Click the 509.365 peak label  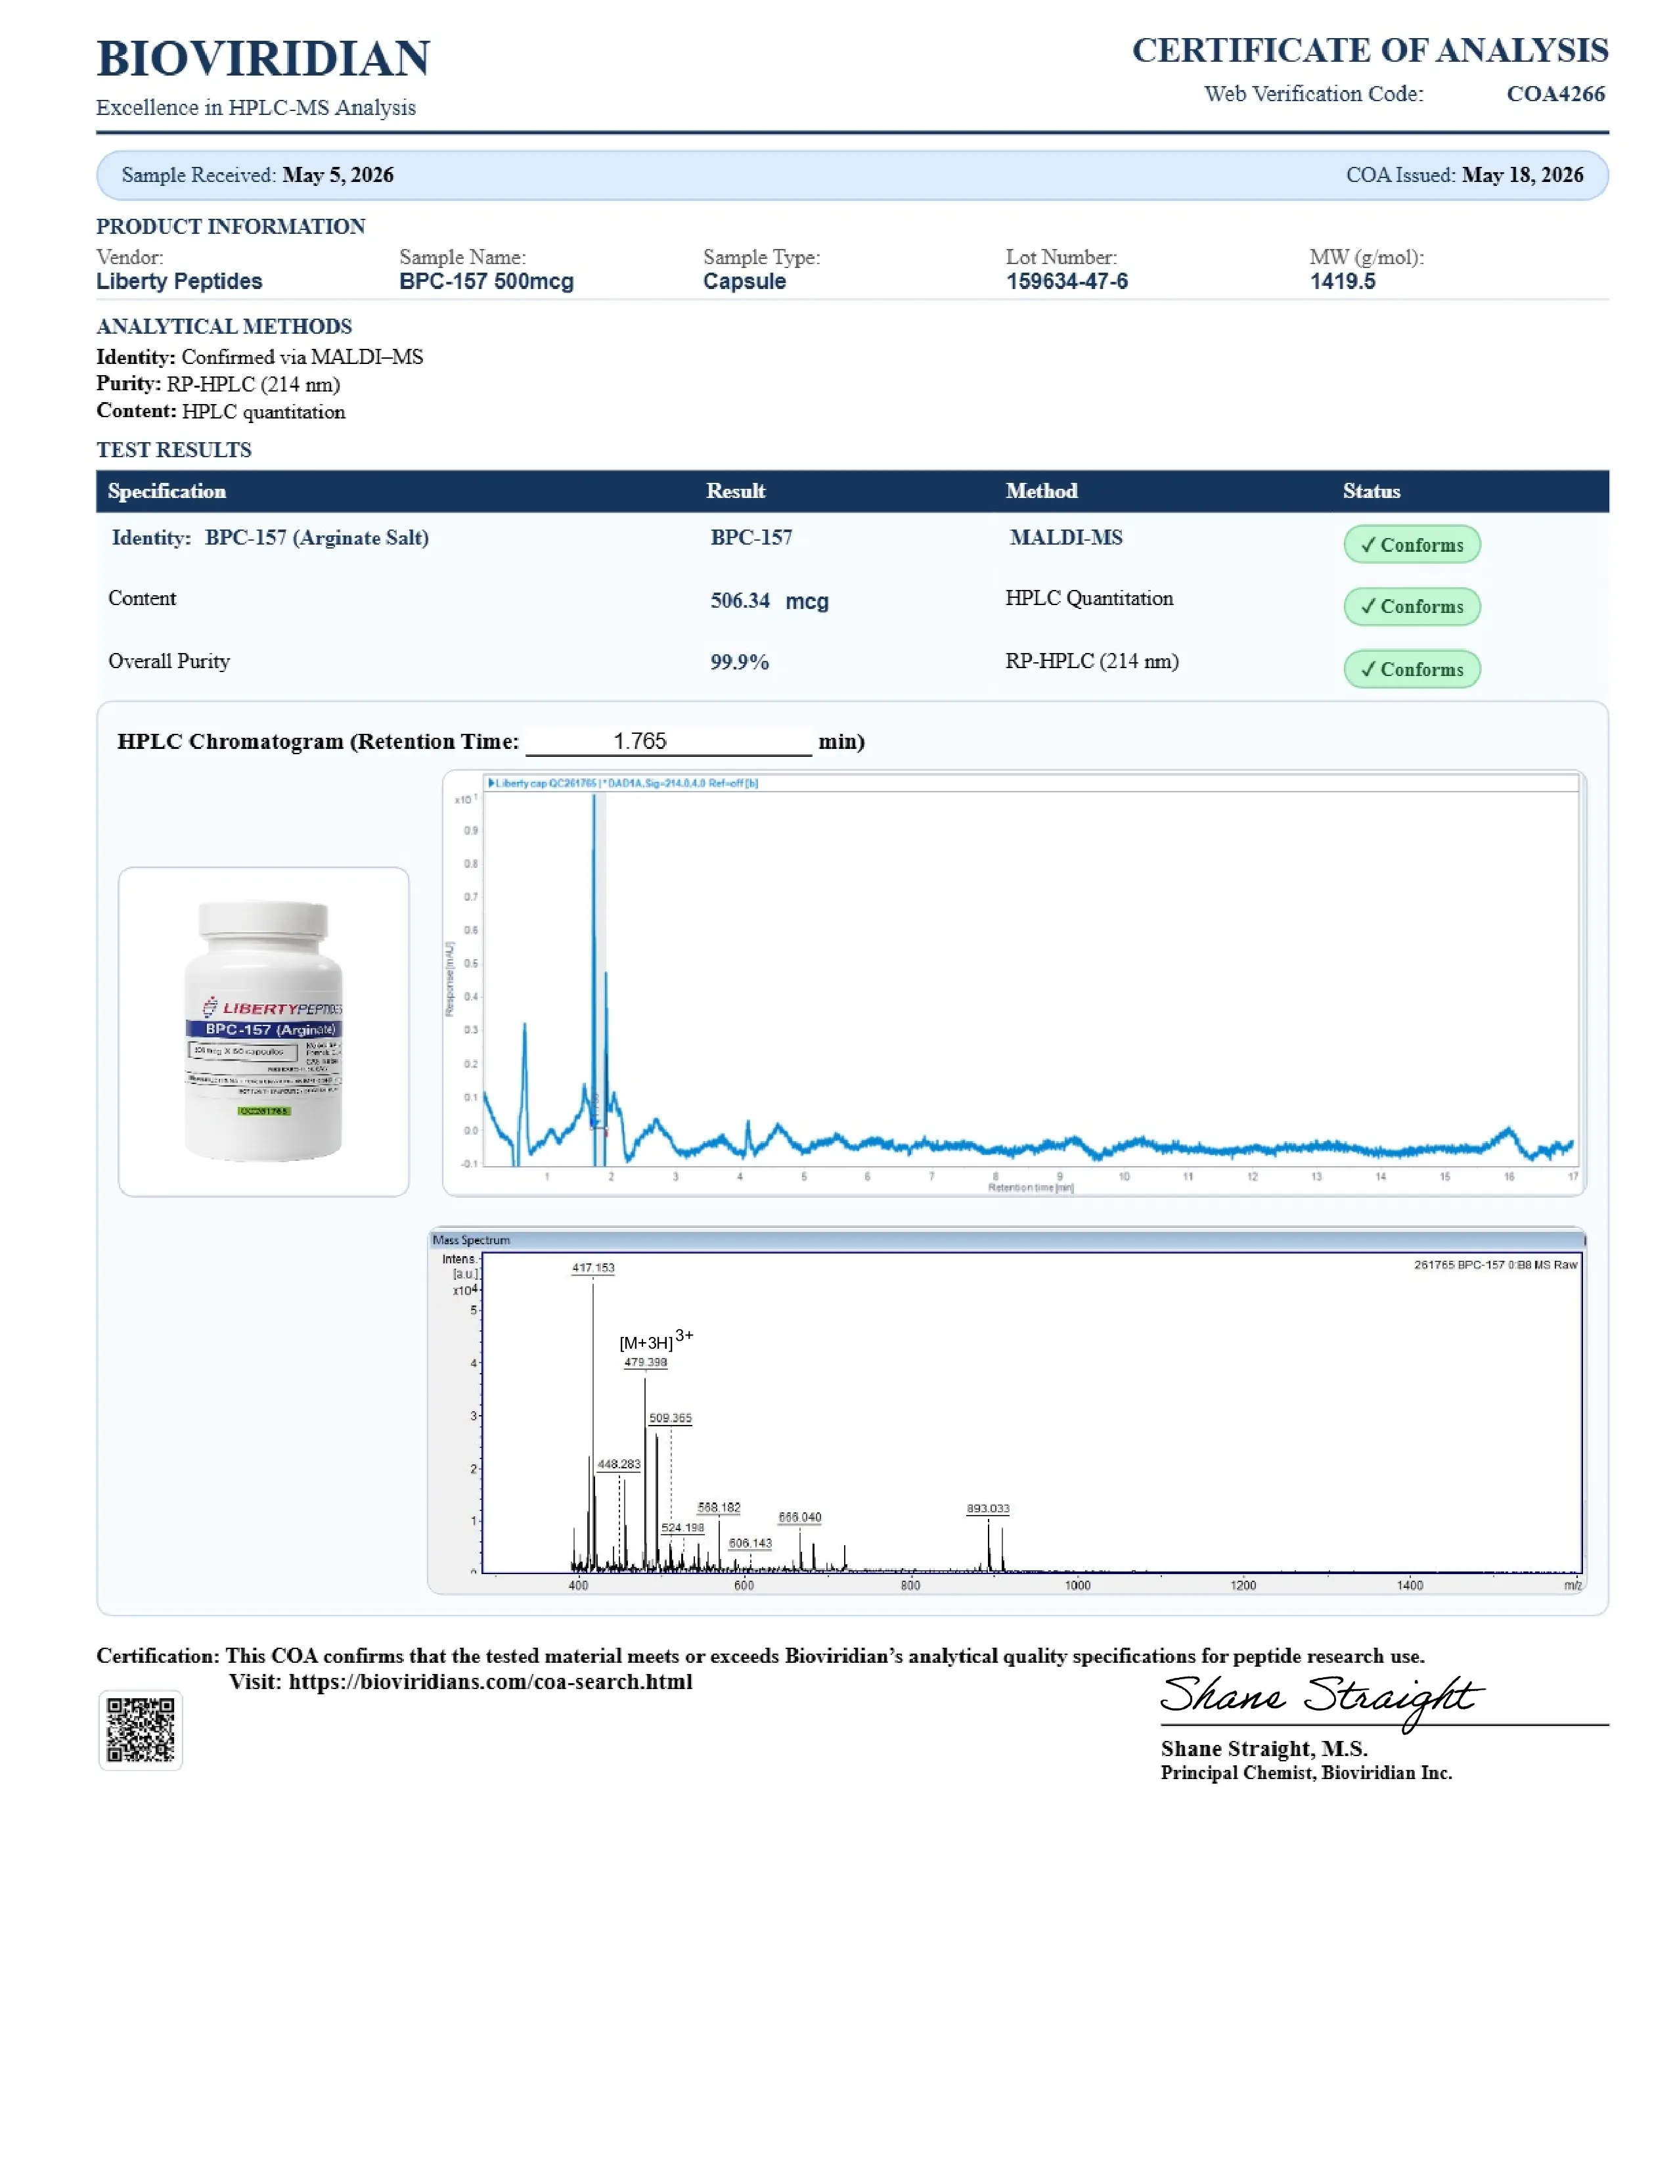point(670,1418)
